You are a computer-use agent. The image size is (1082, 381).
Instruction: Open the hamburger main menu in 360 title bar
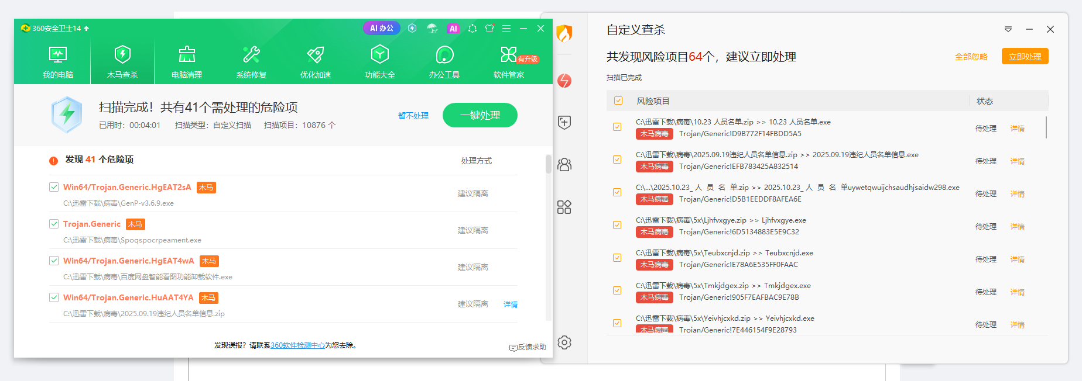[x=506, y=28]
